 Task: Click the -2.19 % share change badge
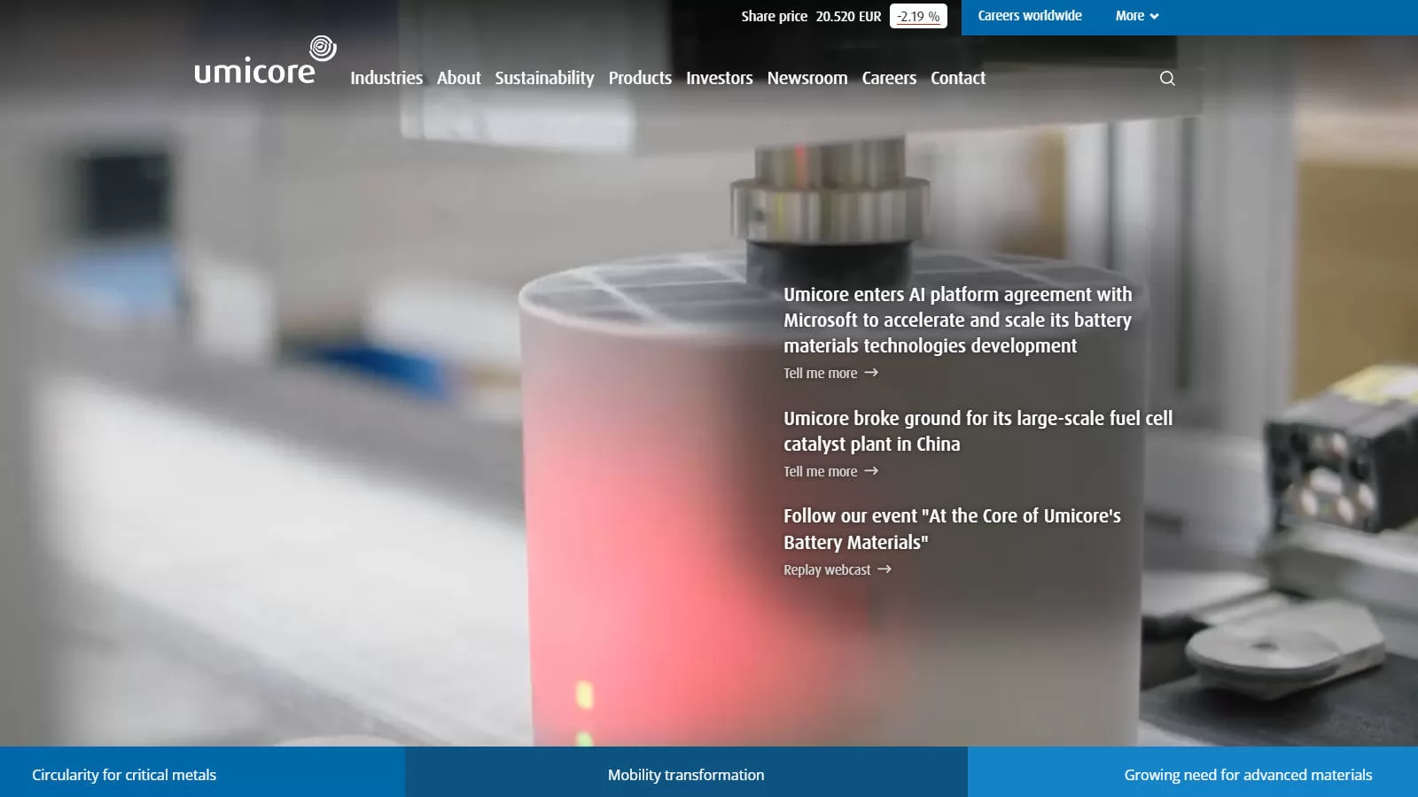pos(918,16)
